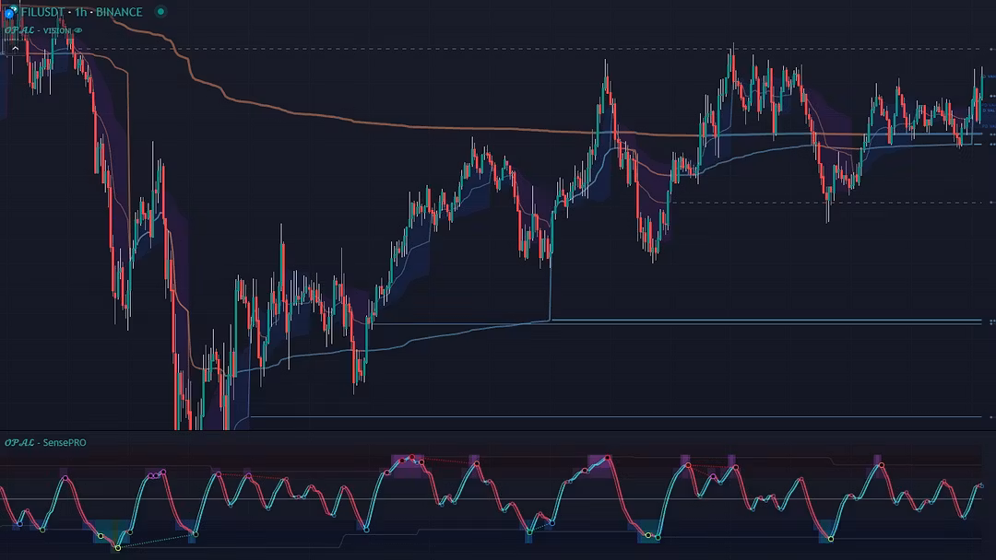Toggle the eye icon beside OPAL VISION
996x560 pixels.
(x=78, y=30)
